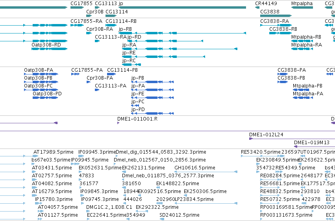Select transcript CG3838-RB

[281, 33]
